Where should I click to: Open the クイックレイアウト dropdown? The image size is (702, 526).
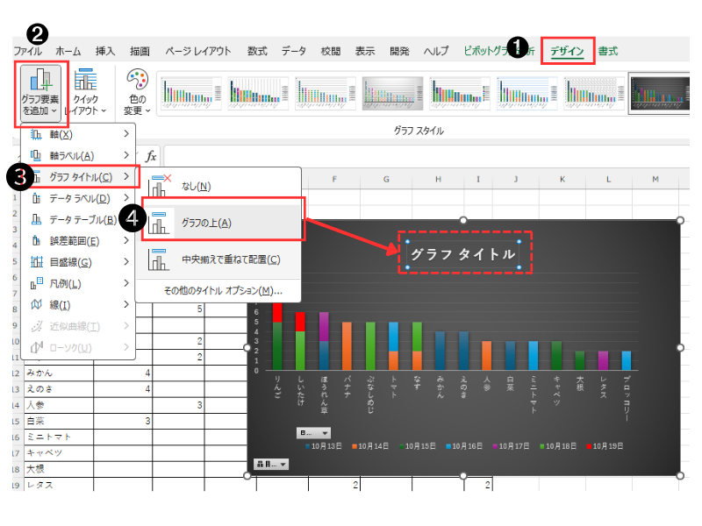[86, 93]
